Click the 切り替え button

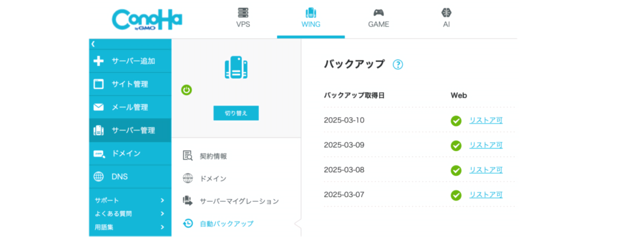tap(236, 113)
